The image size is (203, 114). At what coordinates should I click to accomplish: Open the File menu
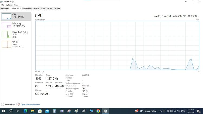(2, 5)
